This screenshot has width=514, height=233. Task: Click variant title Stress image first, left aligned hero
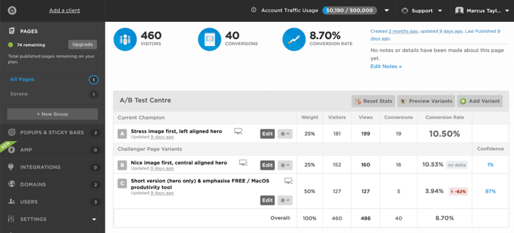click(x=176, y=131)
